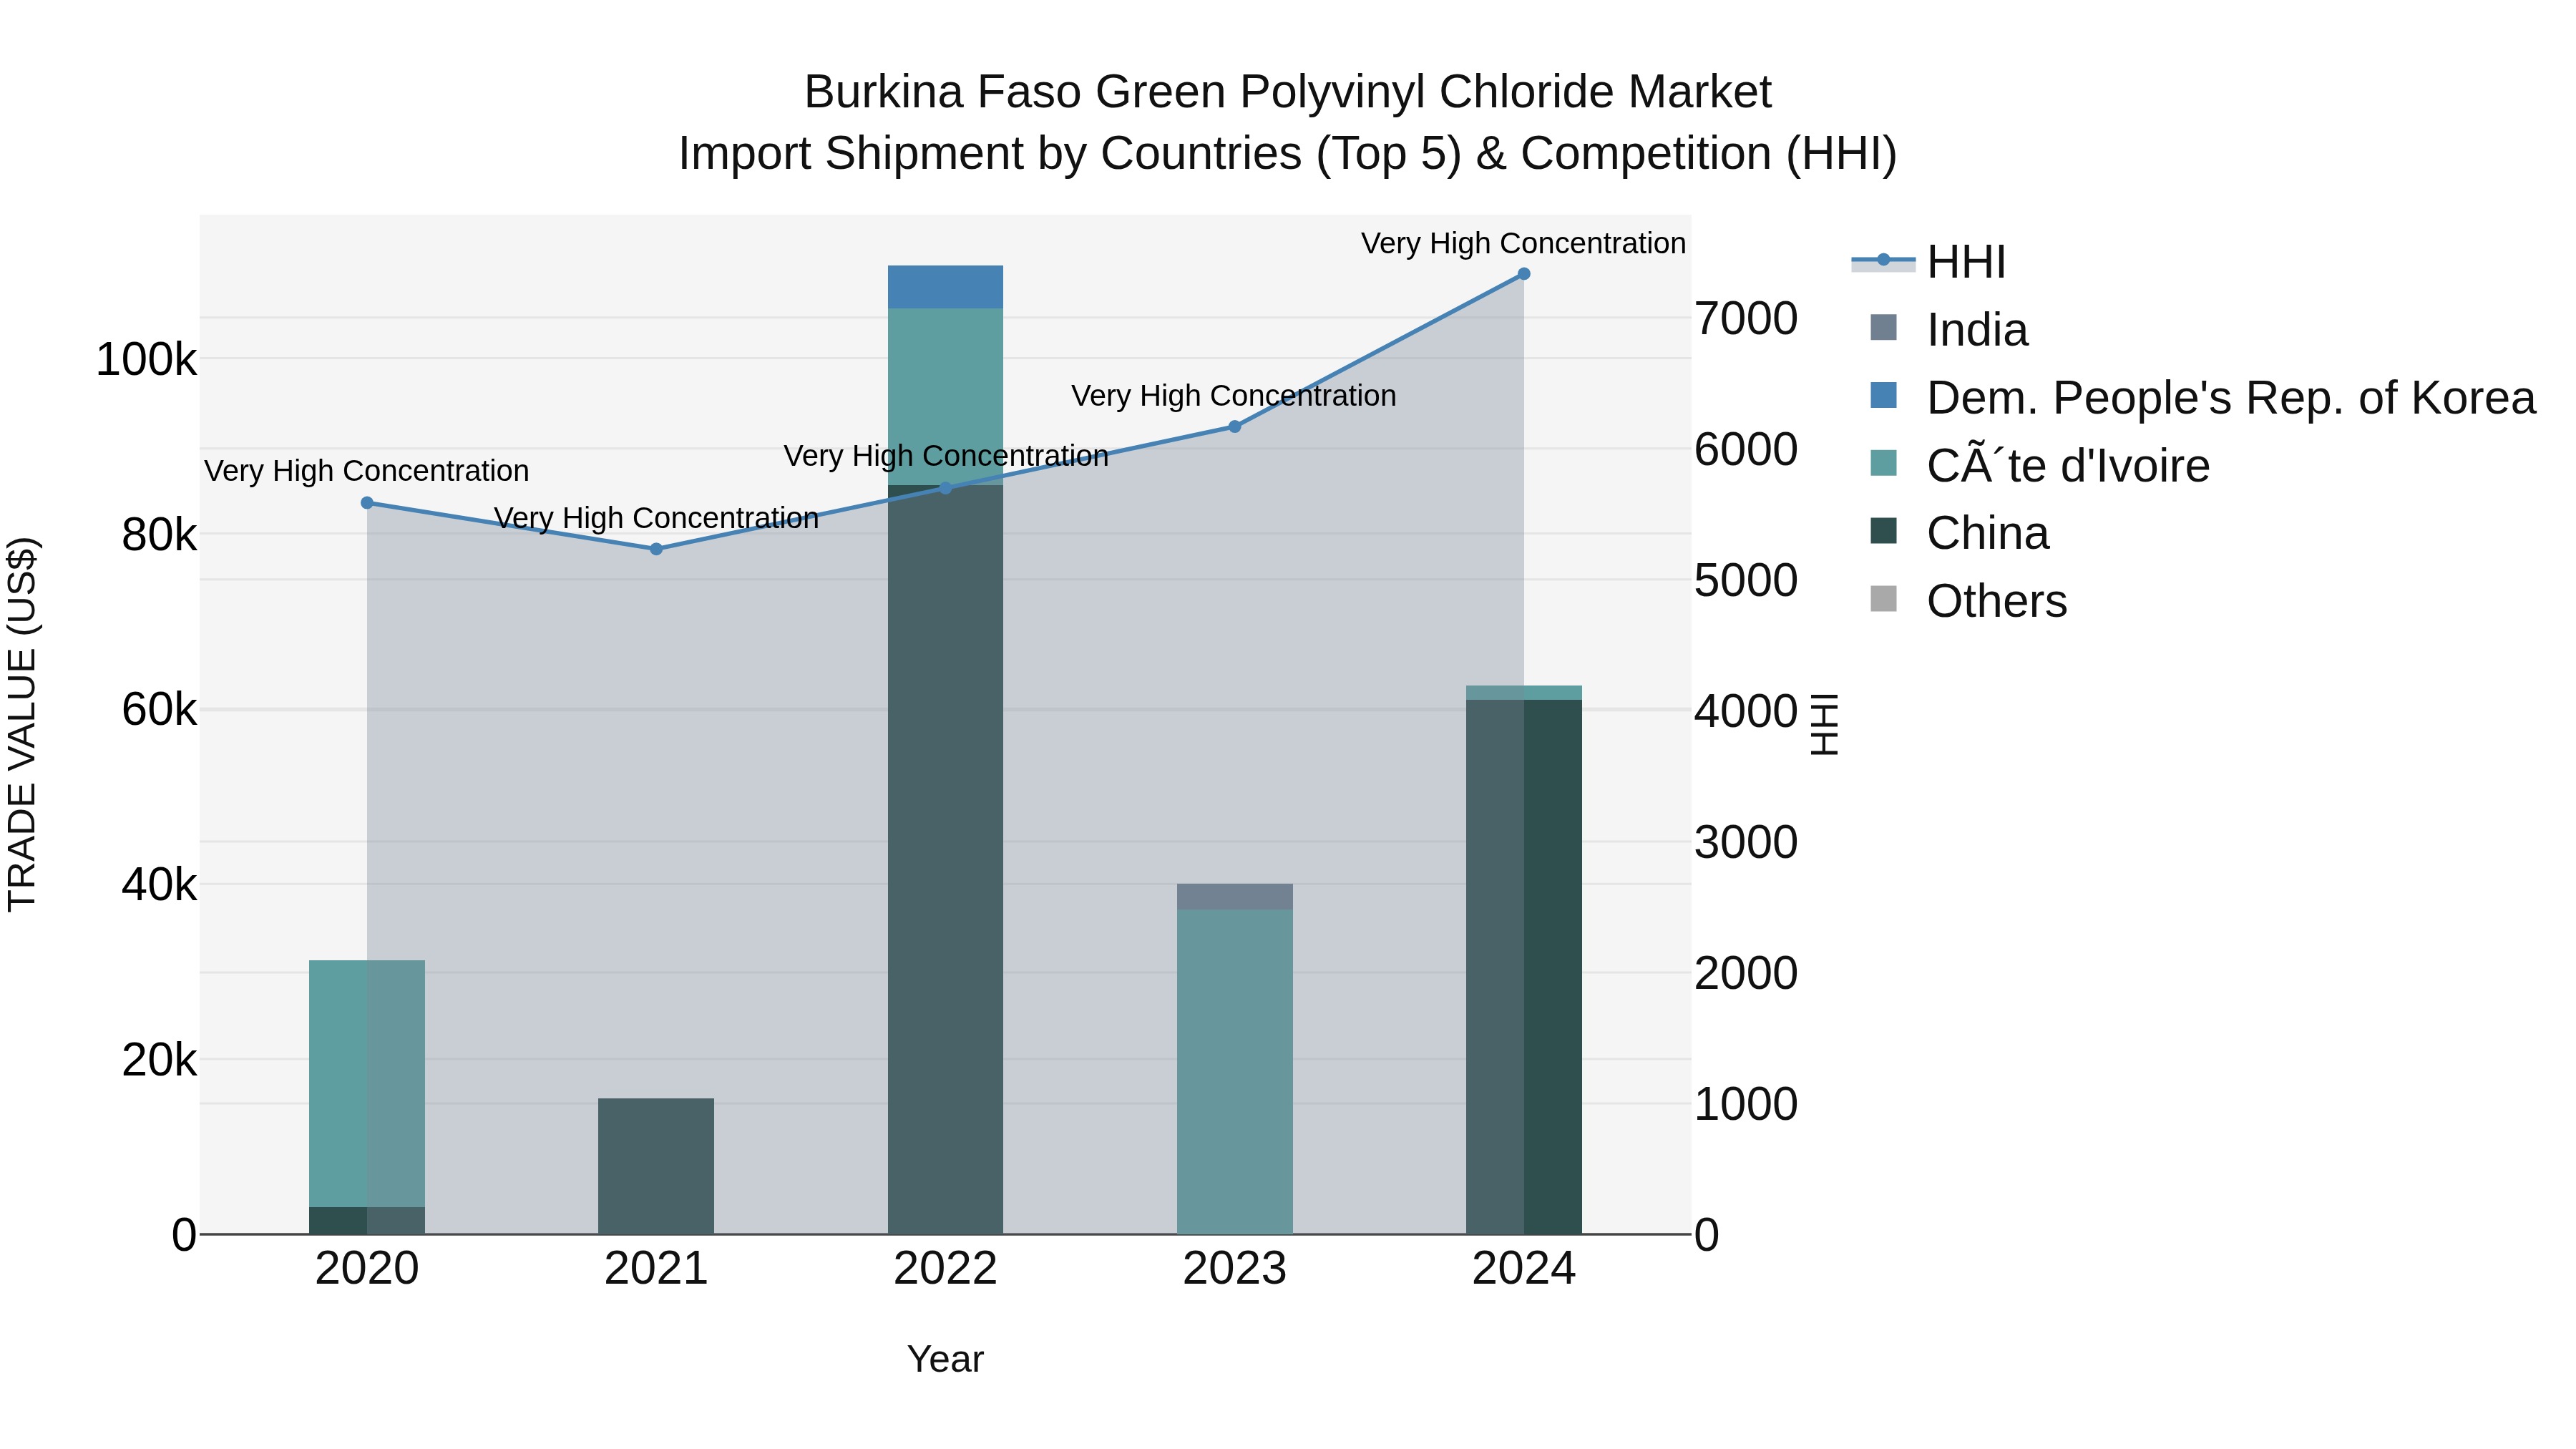Click the Others gray legend swatch
The height and width of the screenshot is (1449, 2576).
1883,599
